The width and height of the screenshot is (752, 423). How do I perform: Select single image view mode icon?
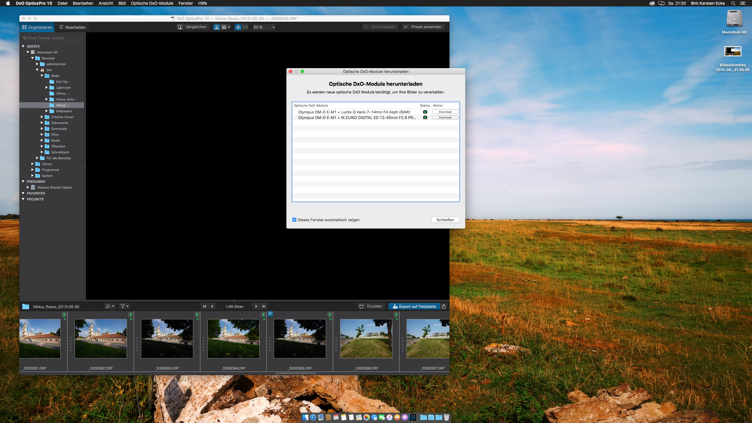coord(216,27)
